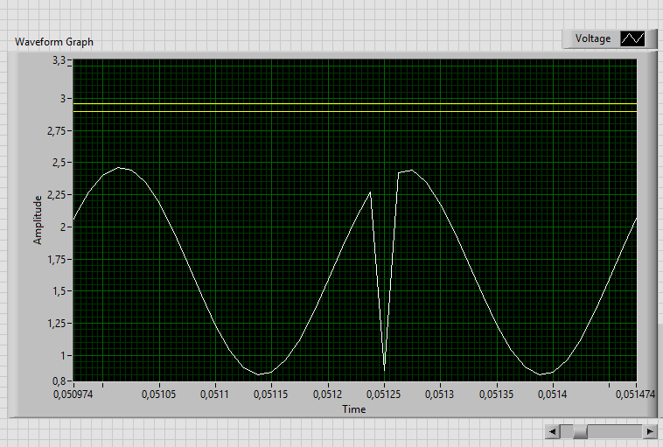
Task: Click the lower yellow threshold line
Action: click(x=355, y=112)
